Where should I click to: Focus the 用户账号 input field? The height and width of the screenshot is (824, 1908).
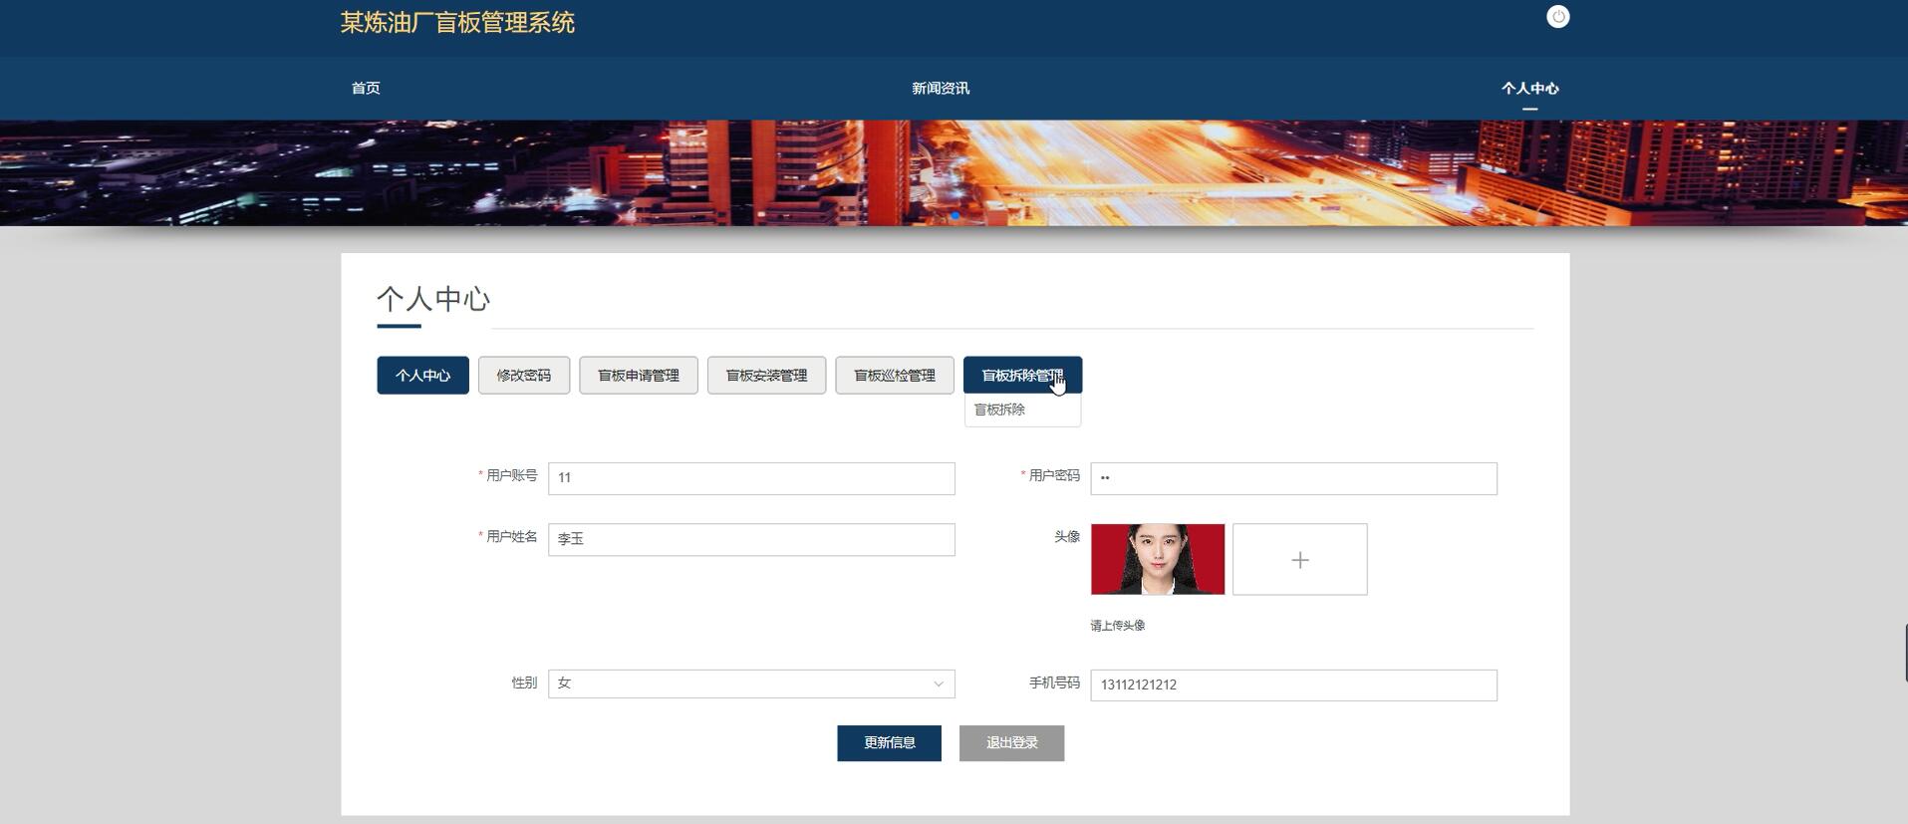[751, 478]
